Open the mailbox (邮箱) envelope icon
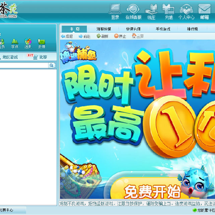Image resolution: width=215 pixels, height=215 pixels. point(204,12)
